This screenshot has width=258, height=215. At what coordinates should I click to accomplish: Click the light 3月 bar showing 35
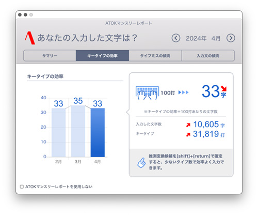point(78,131)
